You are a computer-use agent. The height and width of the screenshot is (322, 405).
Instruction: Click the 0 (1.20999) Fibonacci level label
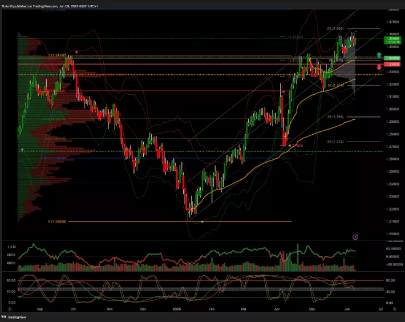(58, 222)
